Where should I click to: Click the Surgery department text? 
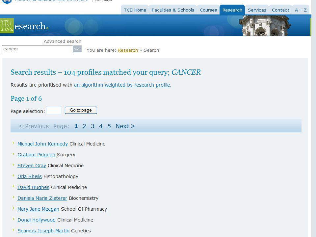click(66, 155)
